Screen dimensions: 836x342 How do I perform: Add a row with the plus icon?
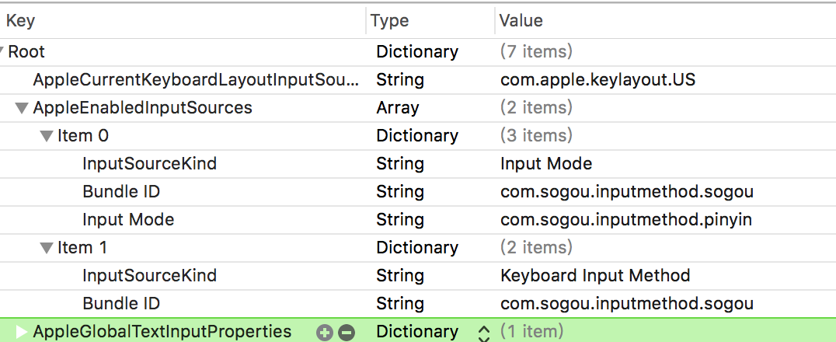(324, 333)
